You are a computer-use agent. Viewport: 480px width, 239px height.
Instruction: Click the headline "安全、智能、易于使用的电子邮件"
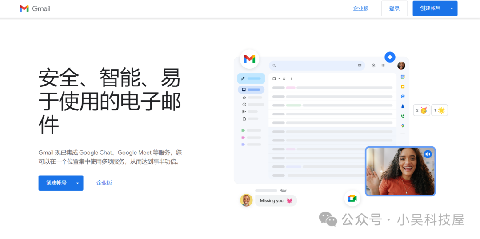[110, 102]
